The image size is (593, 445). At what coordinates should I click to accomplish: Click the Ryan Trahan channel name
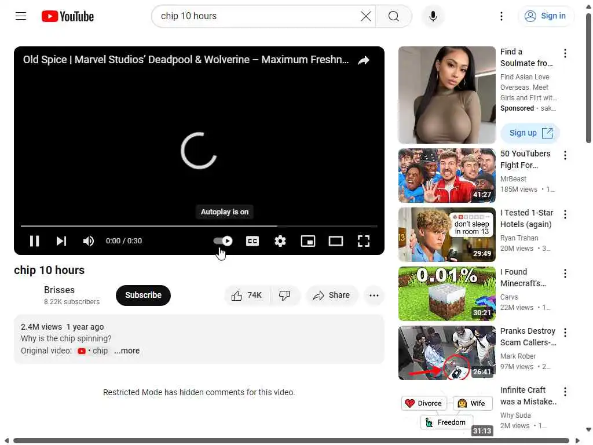[519, 238]
